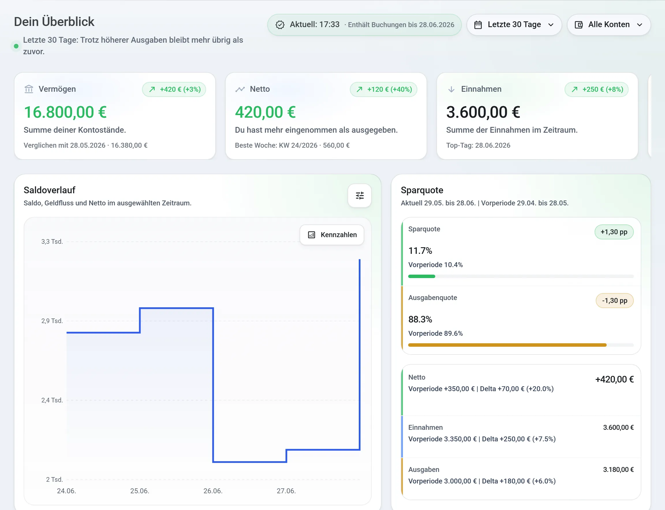Viewport: 665px width, 510px height.
Task: Click the 88.3% Ausgabenquote value
Action: pyautogui.click(x=420, y=319)
